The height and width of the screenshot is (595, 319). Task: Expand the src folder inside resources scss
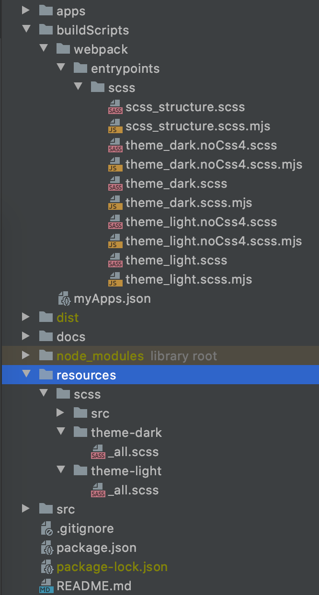60,413
